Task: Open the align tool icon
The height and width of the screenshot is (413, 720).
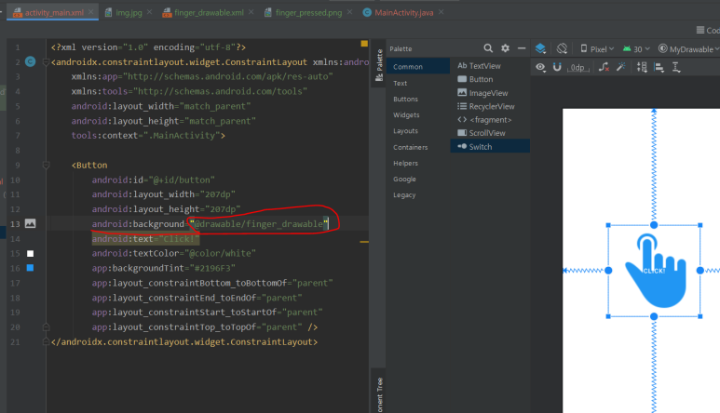Action: click(659, 67)
